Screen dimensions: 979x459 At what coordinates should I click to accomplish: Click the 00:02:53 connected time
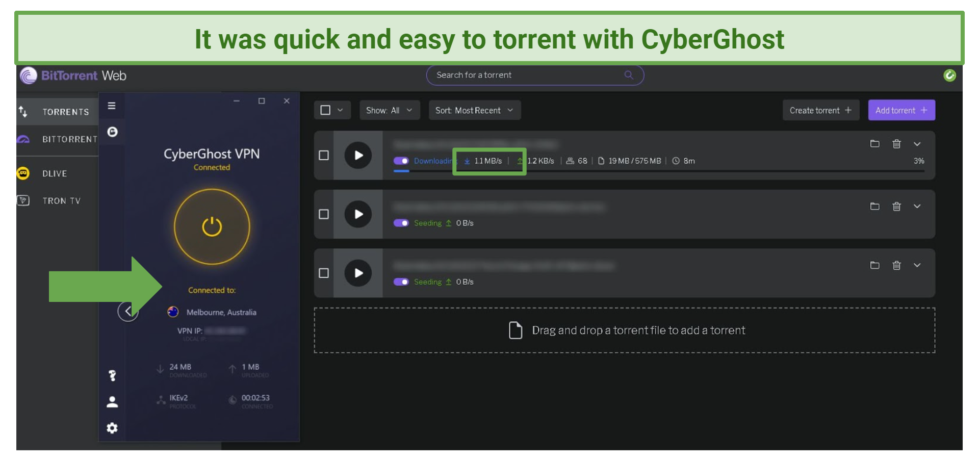(255, 398)
